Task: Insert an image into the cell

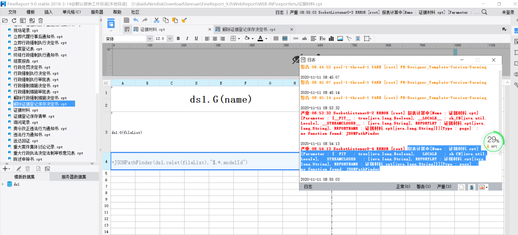Action: pos(340,39)
